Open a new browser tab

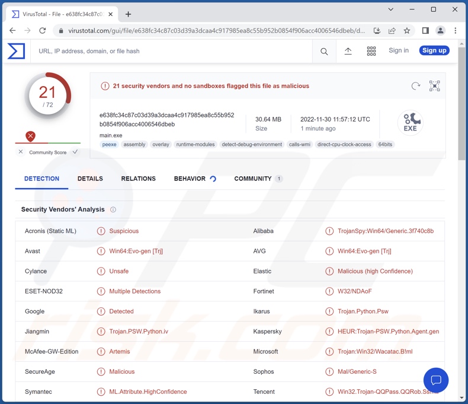[128, 14]
